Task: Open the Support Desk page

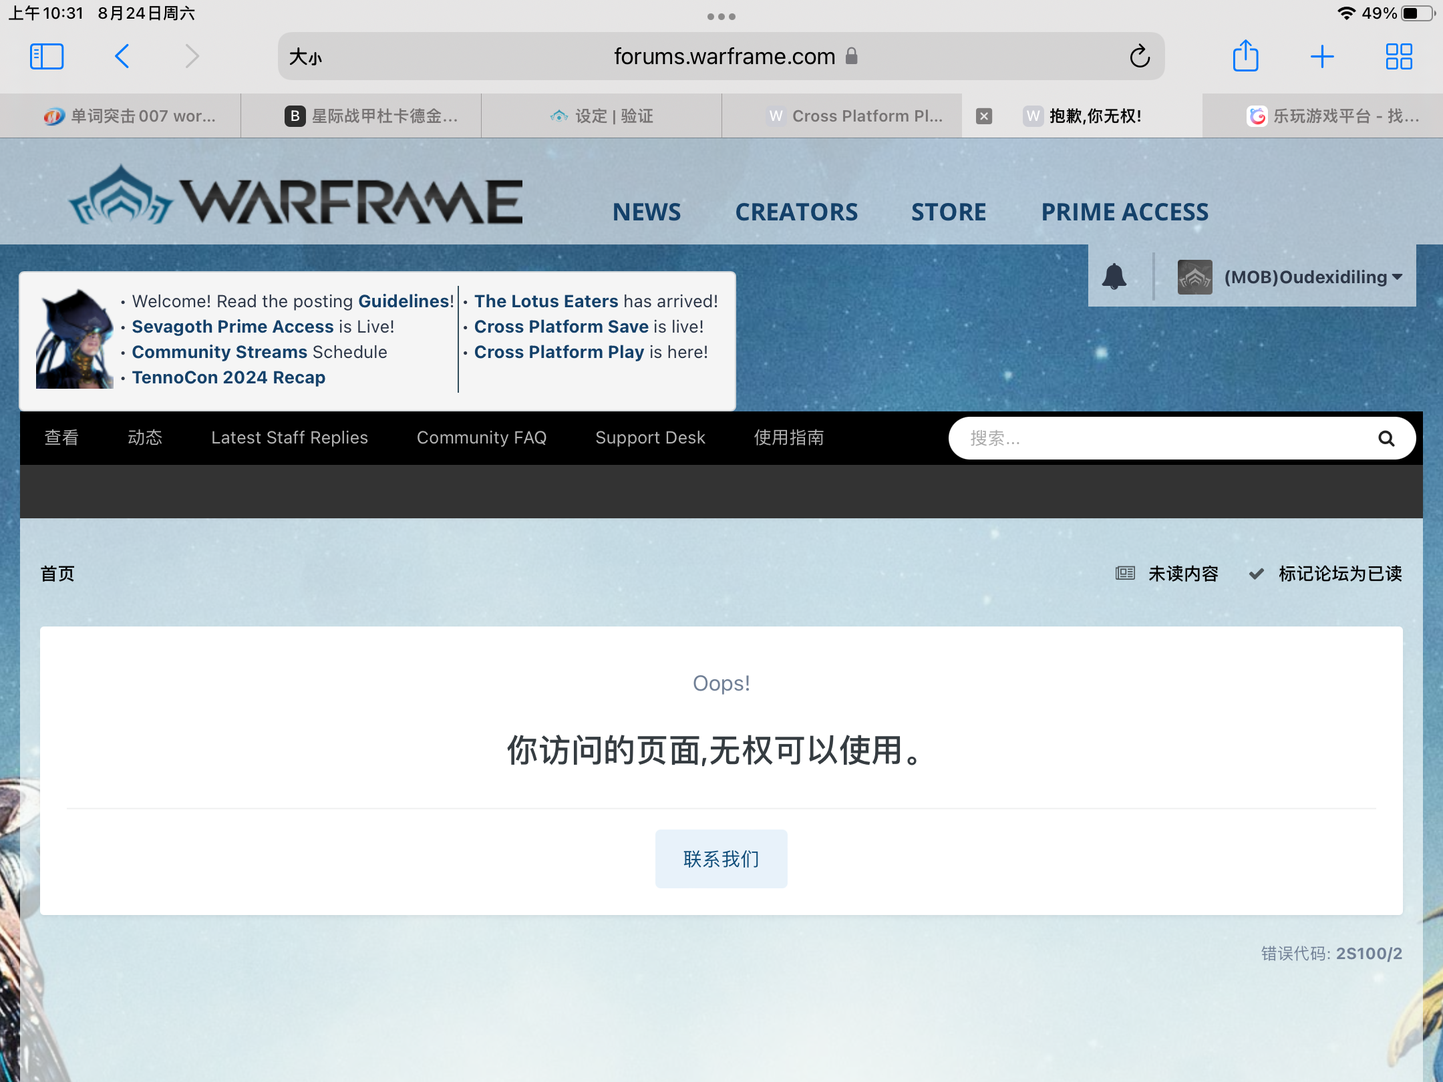Action: pyautogui.click(x=650, y=437)
